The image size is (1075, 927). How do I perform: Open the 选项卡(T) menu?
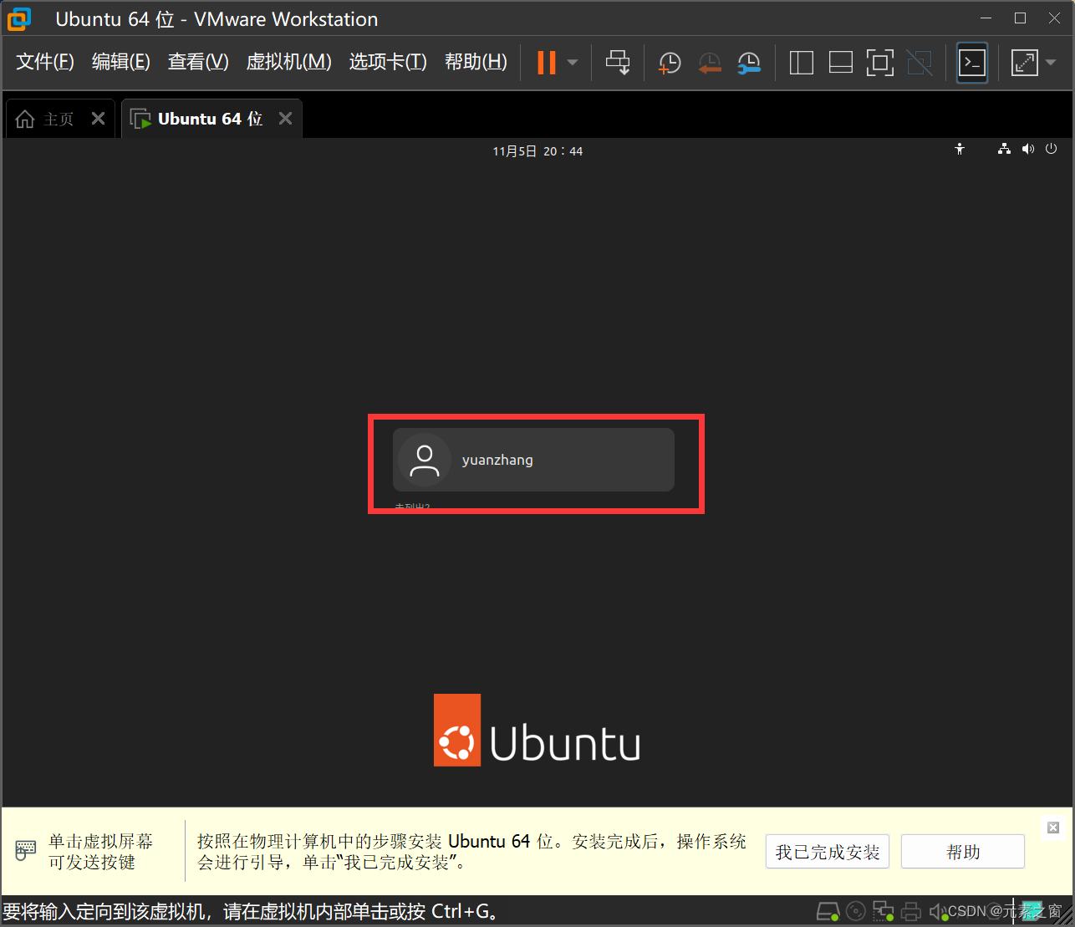pos(388,62)
